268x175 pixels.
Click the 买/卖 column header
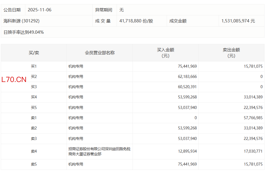coord(34,53)
